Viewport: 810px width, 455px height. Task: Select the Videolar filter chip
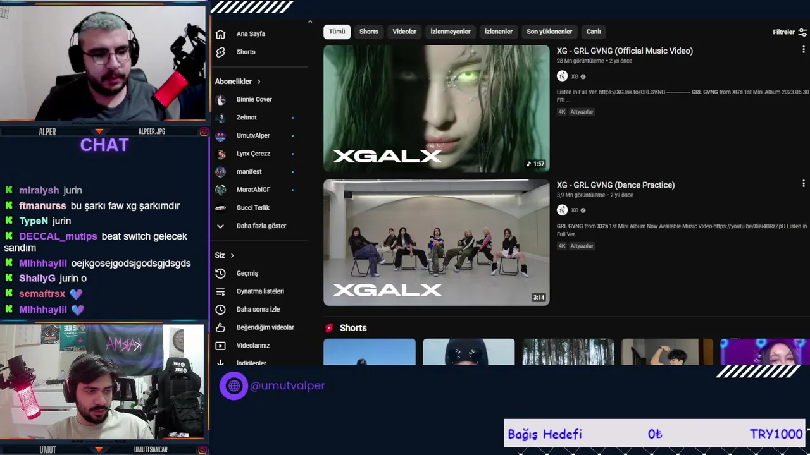tap(404, 32)
